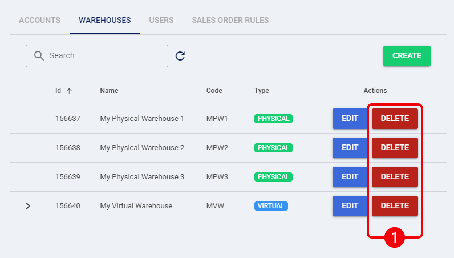
Task: Switch to the Users tab
Action: click(x=161, y=21)
